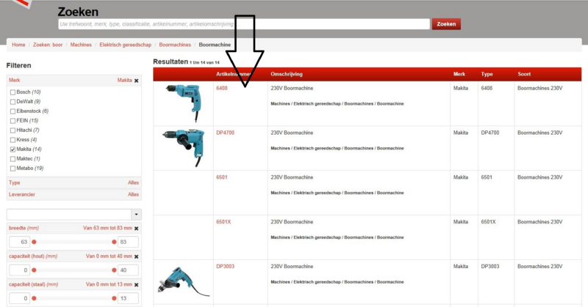Tick the Bosch (10) checkbox
588x307 pixels.
point(12,92)
